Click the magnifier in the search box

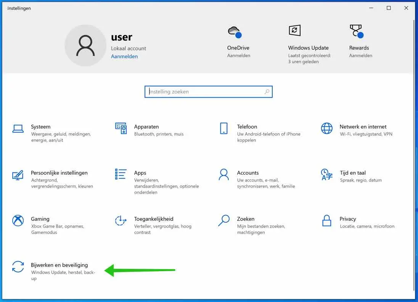267,92
